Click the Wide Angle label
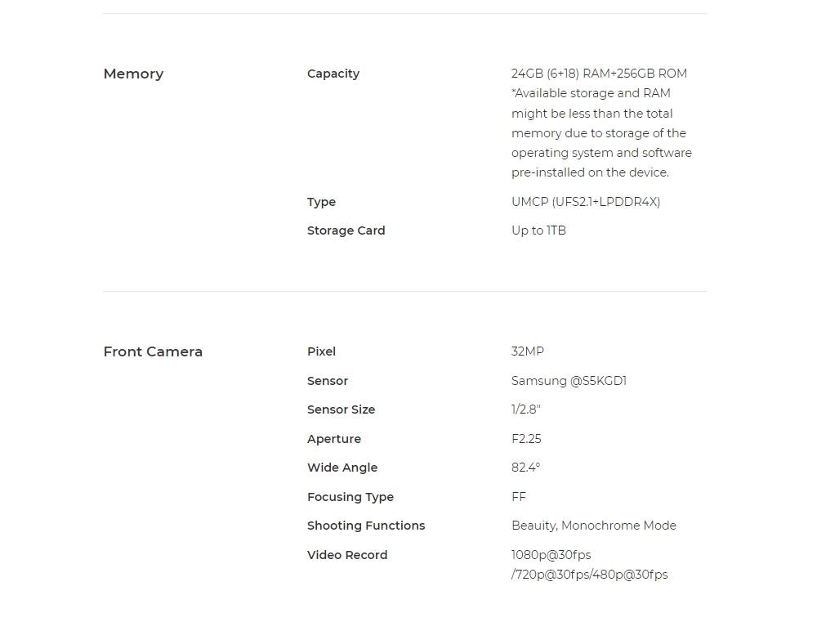The image size is (817, 631). (342, 468)
